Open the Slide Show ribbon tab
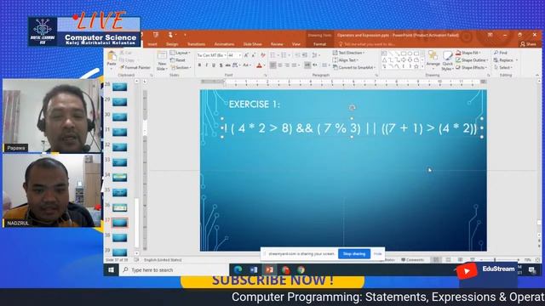Image resolution: width=545 pixels, height=306 pixels. [x=253, y=44]
